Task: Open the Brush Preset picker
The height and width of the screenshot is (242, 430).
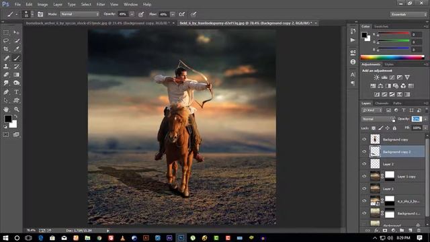Action: point(28,14)
